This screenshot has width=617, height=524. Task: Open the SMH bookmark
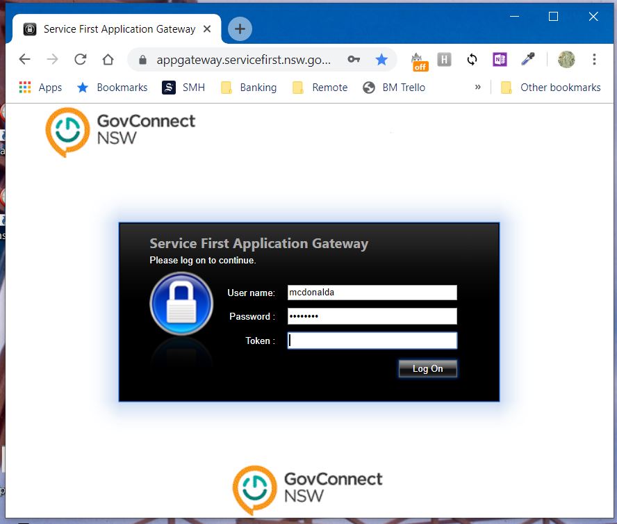185,88
